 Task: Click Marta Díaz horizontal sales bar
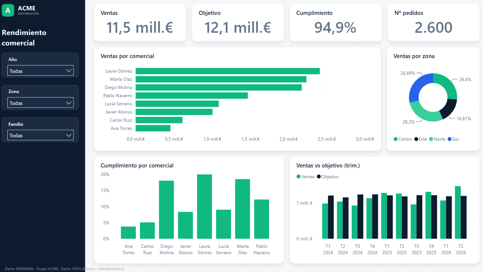click(221, 79)
